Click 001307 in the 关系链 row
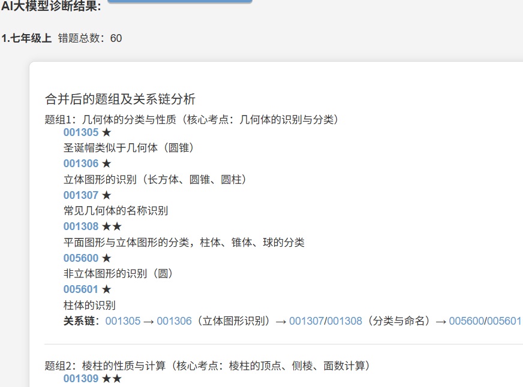Screen dimensions: 523x387 coord(306,321)
